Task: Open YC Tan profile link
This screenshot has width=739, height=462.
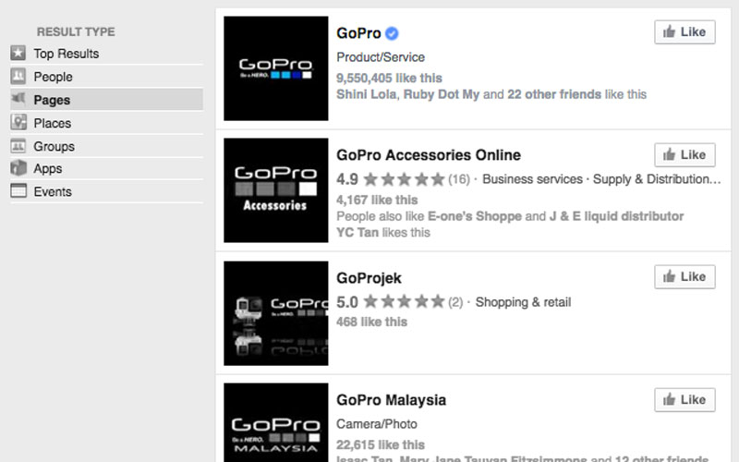Action: (x=357, y=233)
